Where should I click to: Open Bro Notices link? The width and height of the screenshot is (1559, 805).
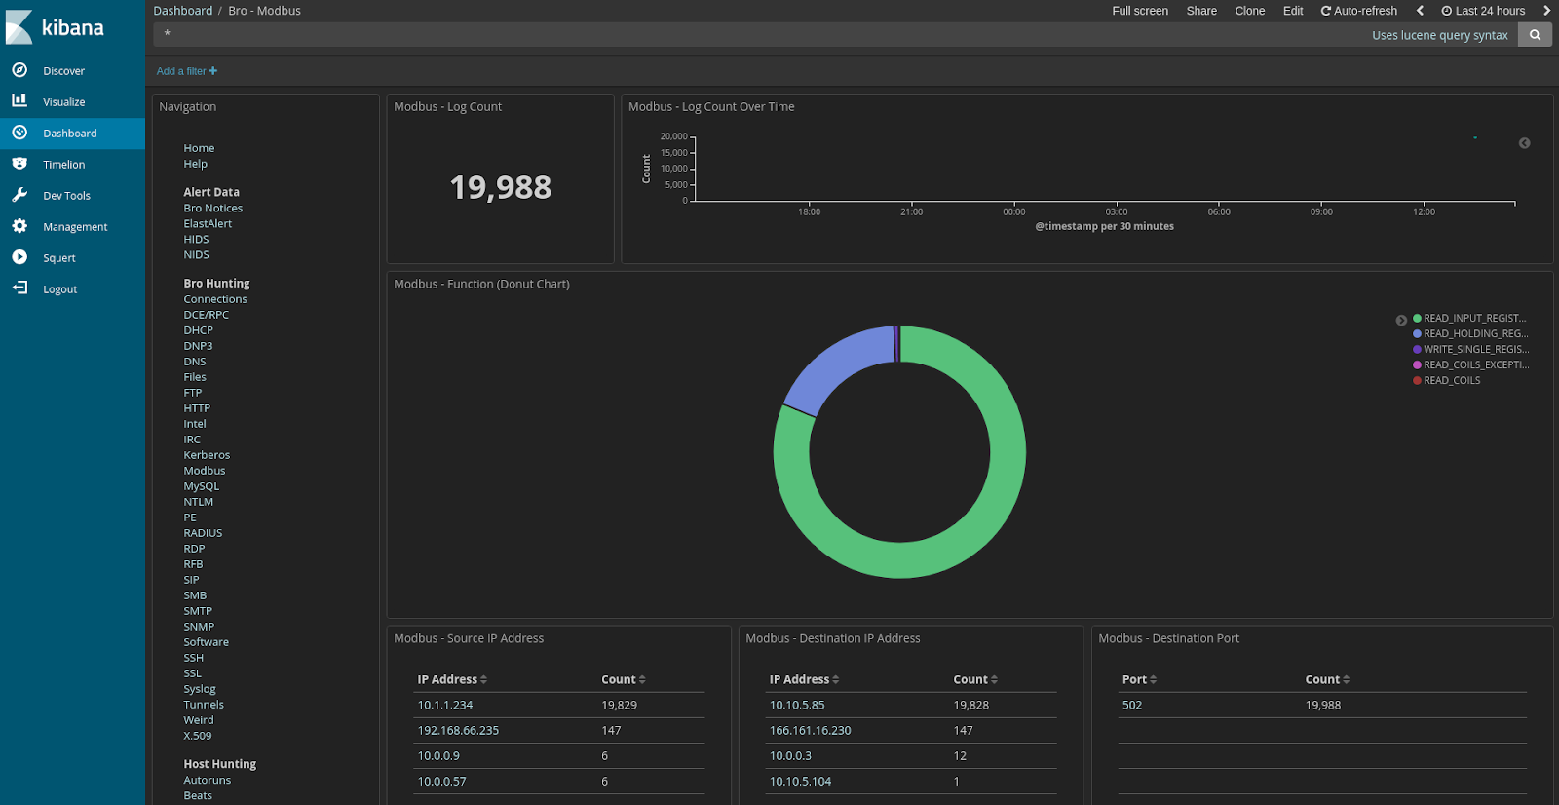pyautogui.click(x=212, y=208)
